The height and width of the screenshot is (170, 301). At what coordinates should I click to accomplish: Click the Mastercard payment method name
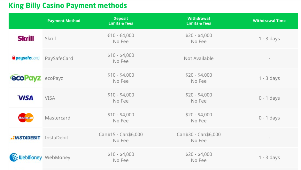pos(58,118)
